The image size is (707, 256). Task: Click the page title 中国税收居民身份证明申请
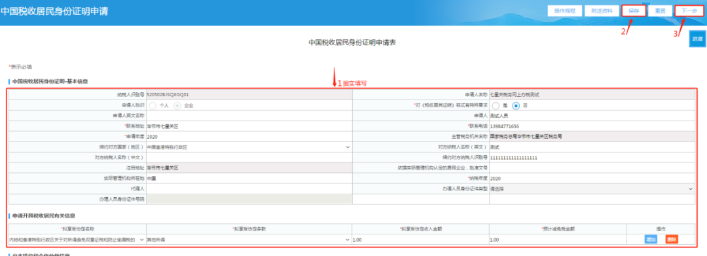[54, 11]
